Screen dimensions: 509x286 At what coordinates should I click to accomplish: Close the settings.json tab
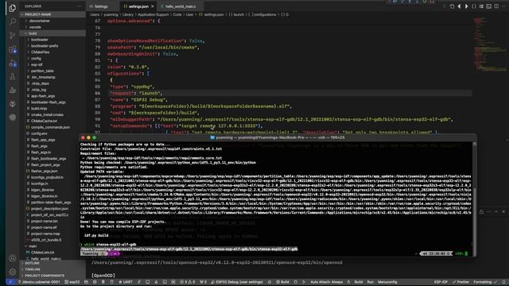pyautogui.click(x=152, y=6)
